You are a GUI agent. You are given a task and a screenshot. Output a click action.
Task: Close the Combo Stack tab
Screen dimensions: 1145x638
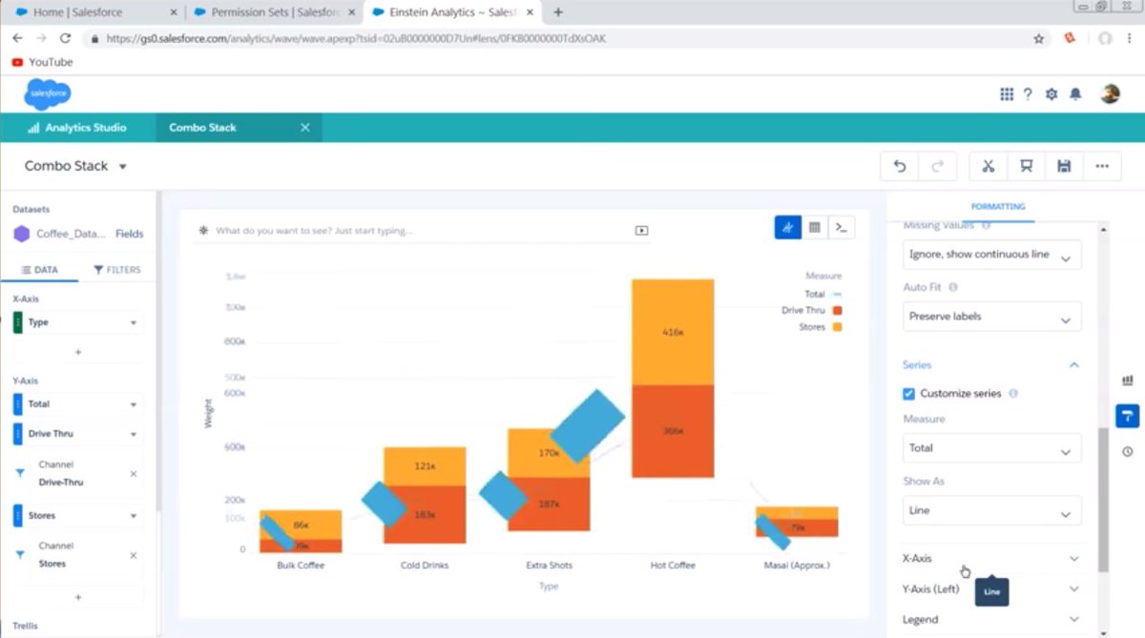point(305,128)
